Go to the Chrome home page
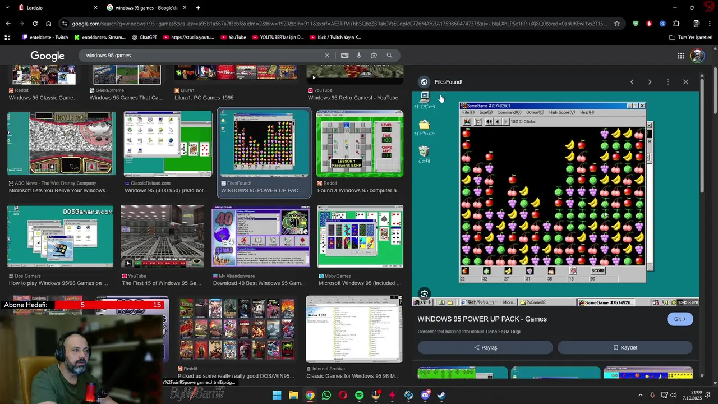Screen dimensions: 718x404 (x=48, y=24)
